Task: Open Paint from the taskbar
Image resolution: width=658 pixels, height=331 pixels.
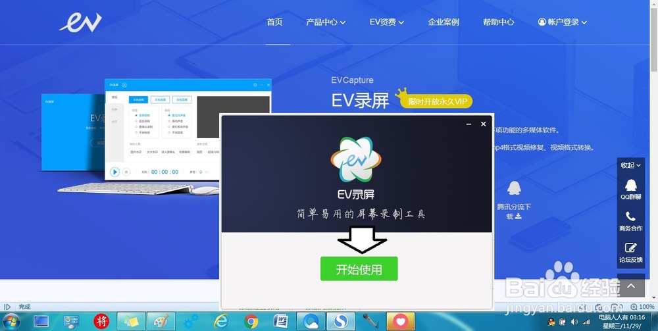Action: point(161,322)
